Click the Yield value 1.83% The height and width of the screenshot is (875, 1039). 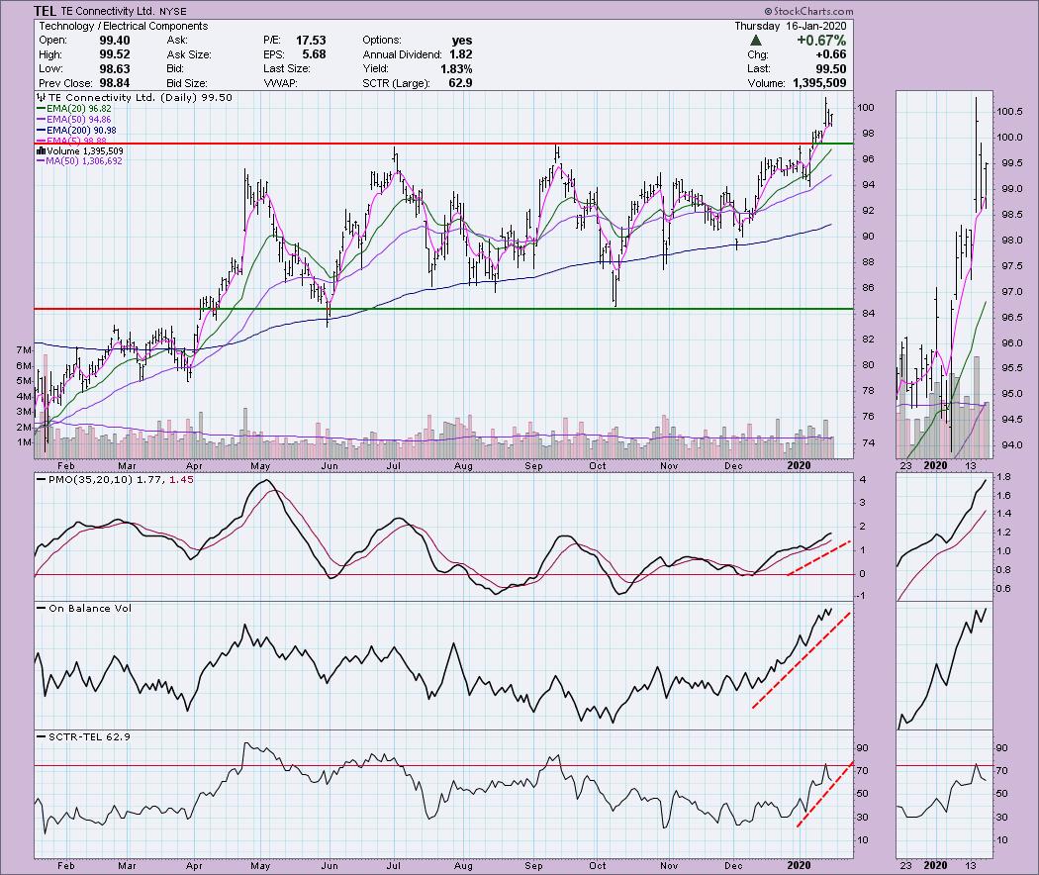click(x=456, y=69)
